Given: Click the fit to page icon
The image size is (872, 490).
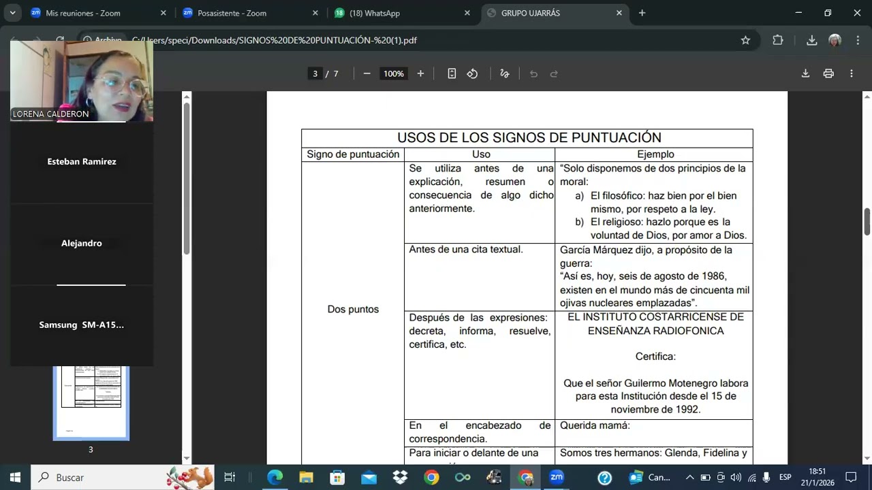Looking at the screenshot, I should [452, 73].
